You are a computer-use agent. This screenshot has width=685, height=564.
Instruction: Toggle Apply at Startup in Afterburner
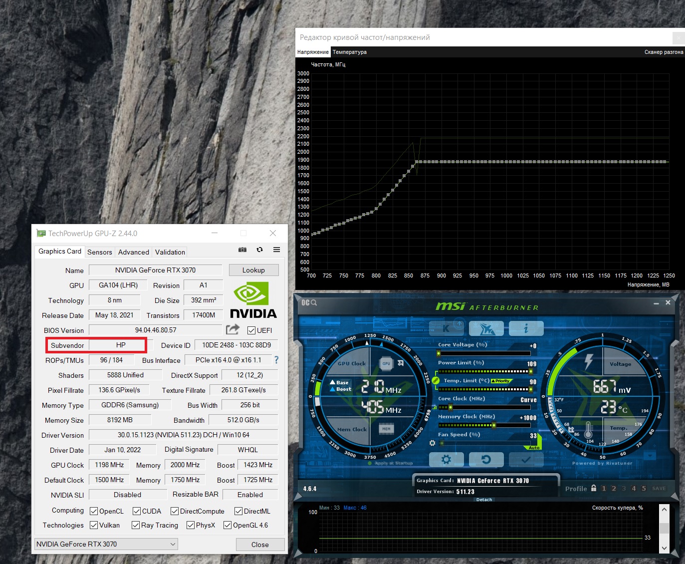[x=391, y=463]
